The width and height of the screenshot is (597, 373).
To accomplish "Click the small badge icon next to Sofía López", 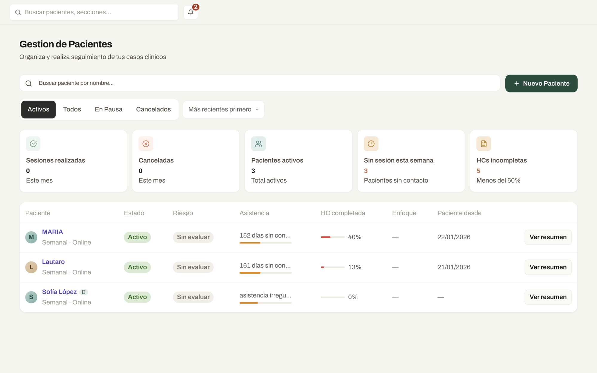I will coord(84,292).
